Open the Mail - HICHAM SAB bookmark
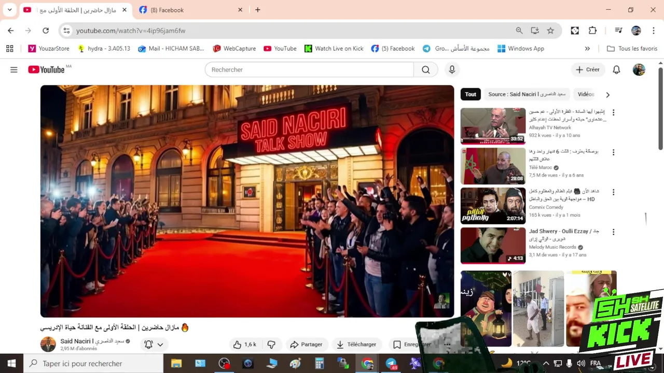This screenshot has width=664, height=373. pos(171,48)
